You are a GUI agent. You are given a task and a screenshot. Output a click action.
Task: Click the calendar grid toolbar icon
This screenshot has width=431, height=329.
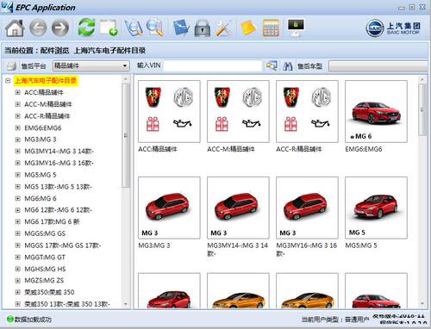tap(271, 28)
